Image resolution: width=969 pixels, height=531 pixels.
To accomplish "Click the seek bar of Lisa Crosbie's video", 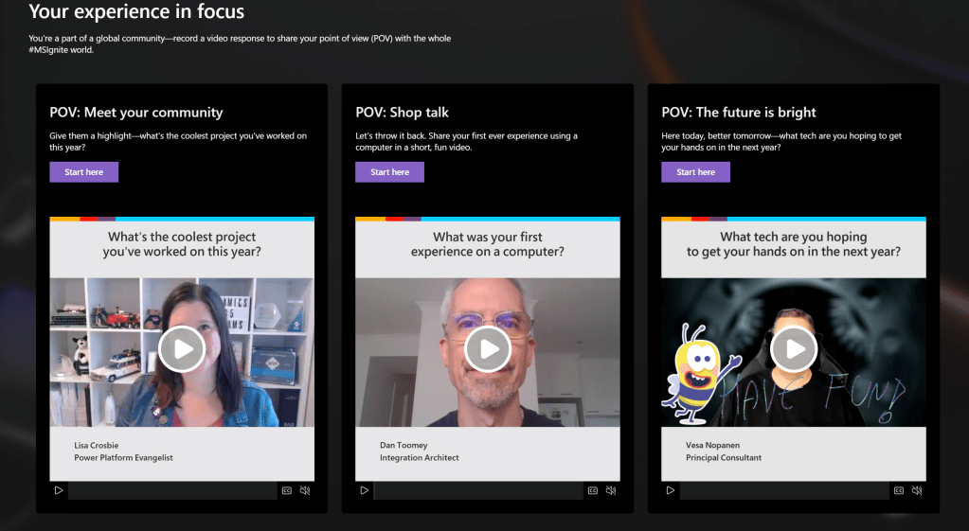I will (x=171, y=490).
